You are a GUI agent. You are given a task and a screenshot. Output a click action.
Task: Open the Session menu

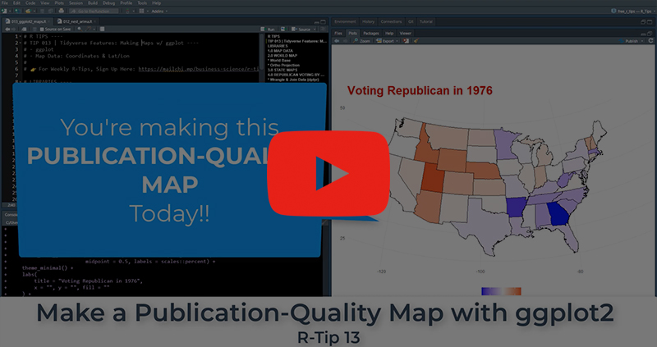click(76, 3)
